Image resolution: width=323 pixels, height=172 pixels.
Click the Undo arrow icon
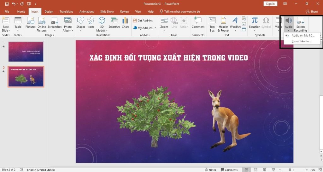click(x=14, y=4)
